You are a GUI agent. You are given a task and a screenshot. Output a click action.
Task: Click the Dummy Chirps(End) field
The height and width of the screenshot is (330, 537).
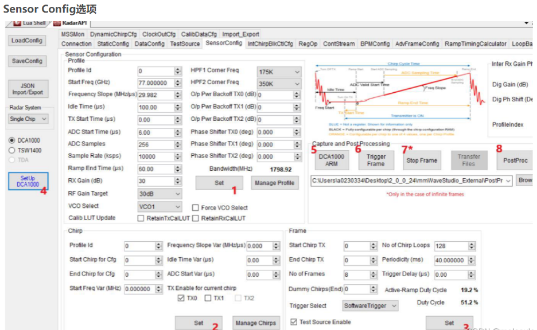357,289
